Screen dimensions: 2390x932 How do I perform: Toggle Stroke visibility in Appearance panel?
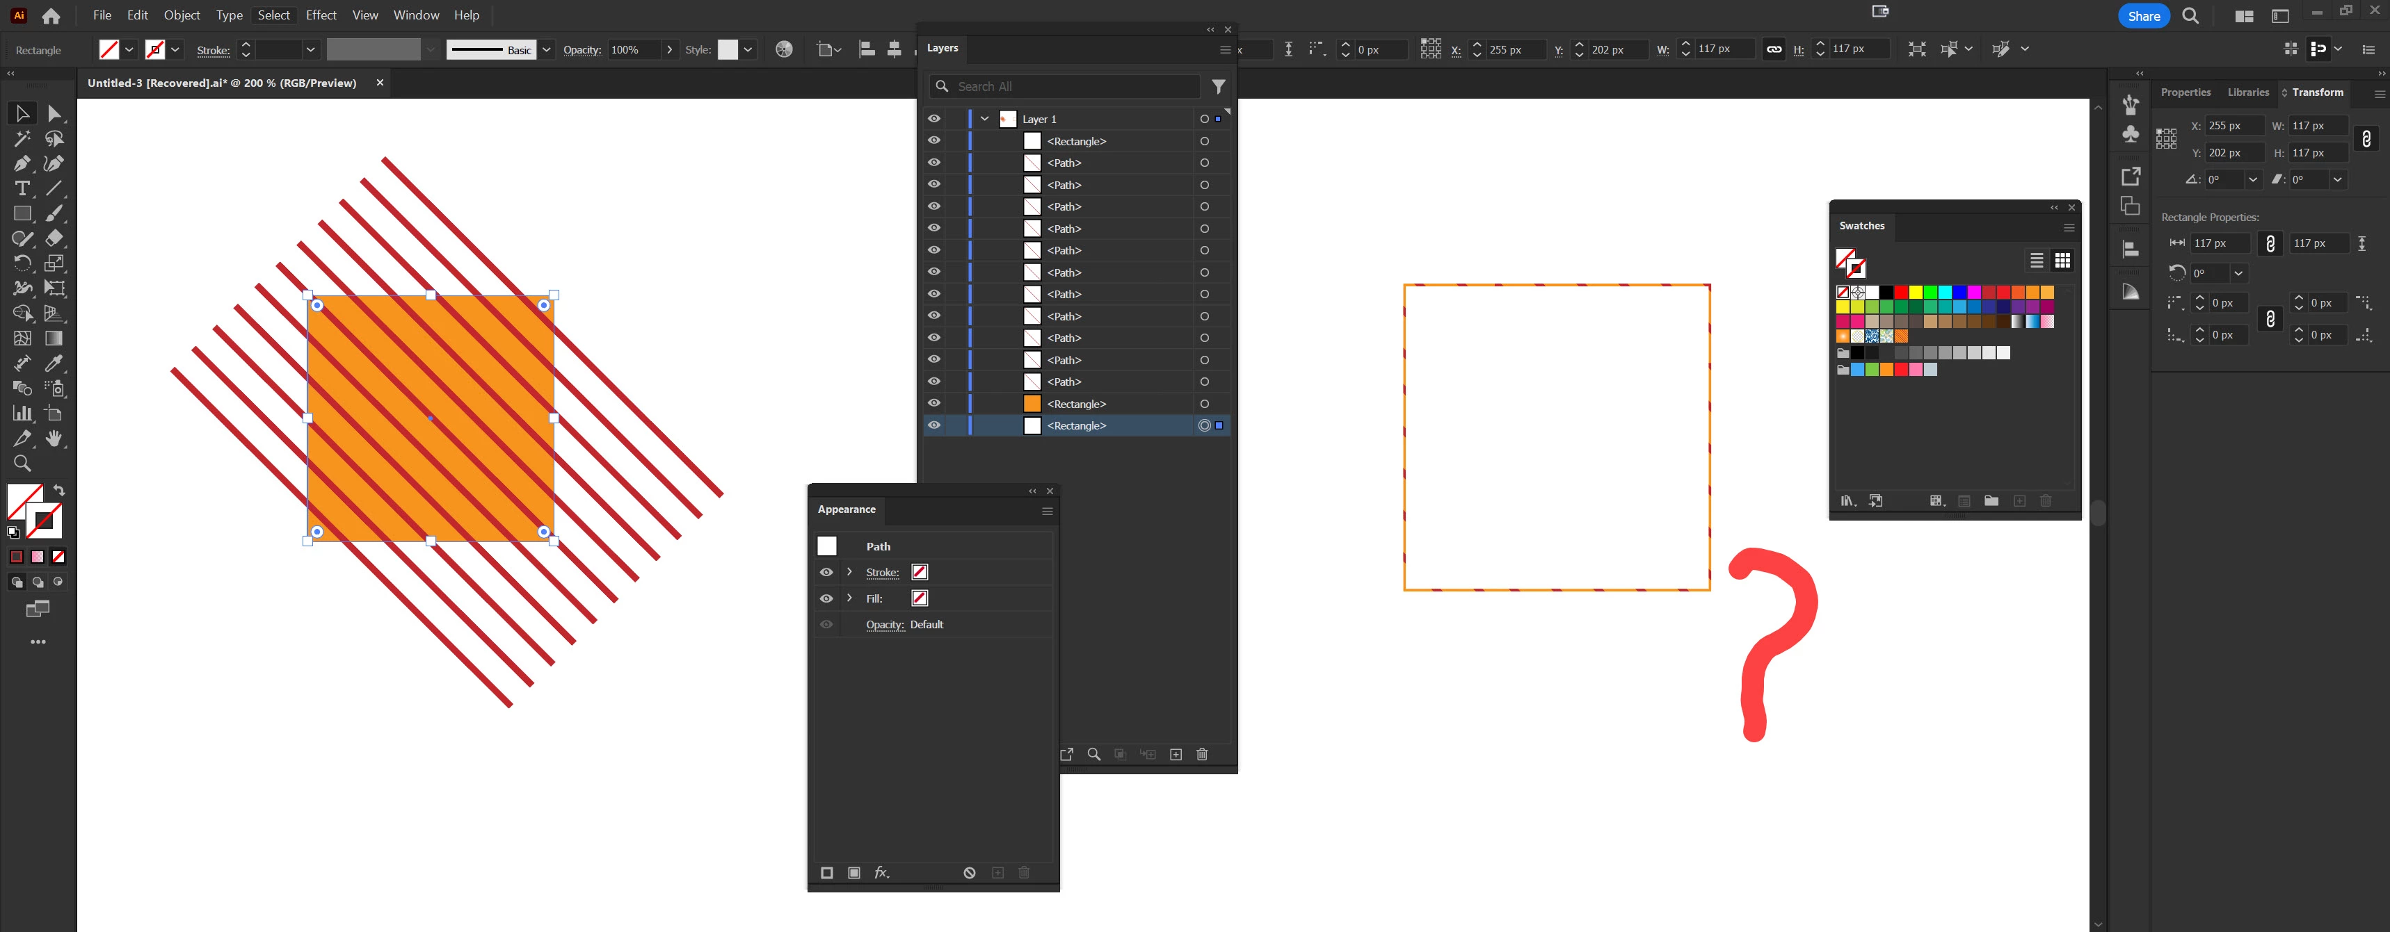[x=826, y=572]
